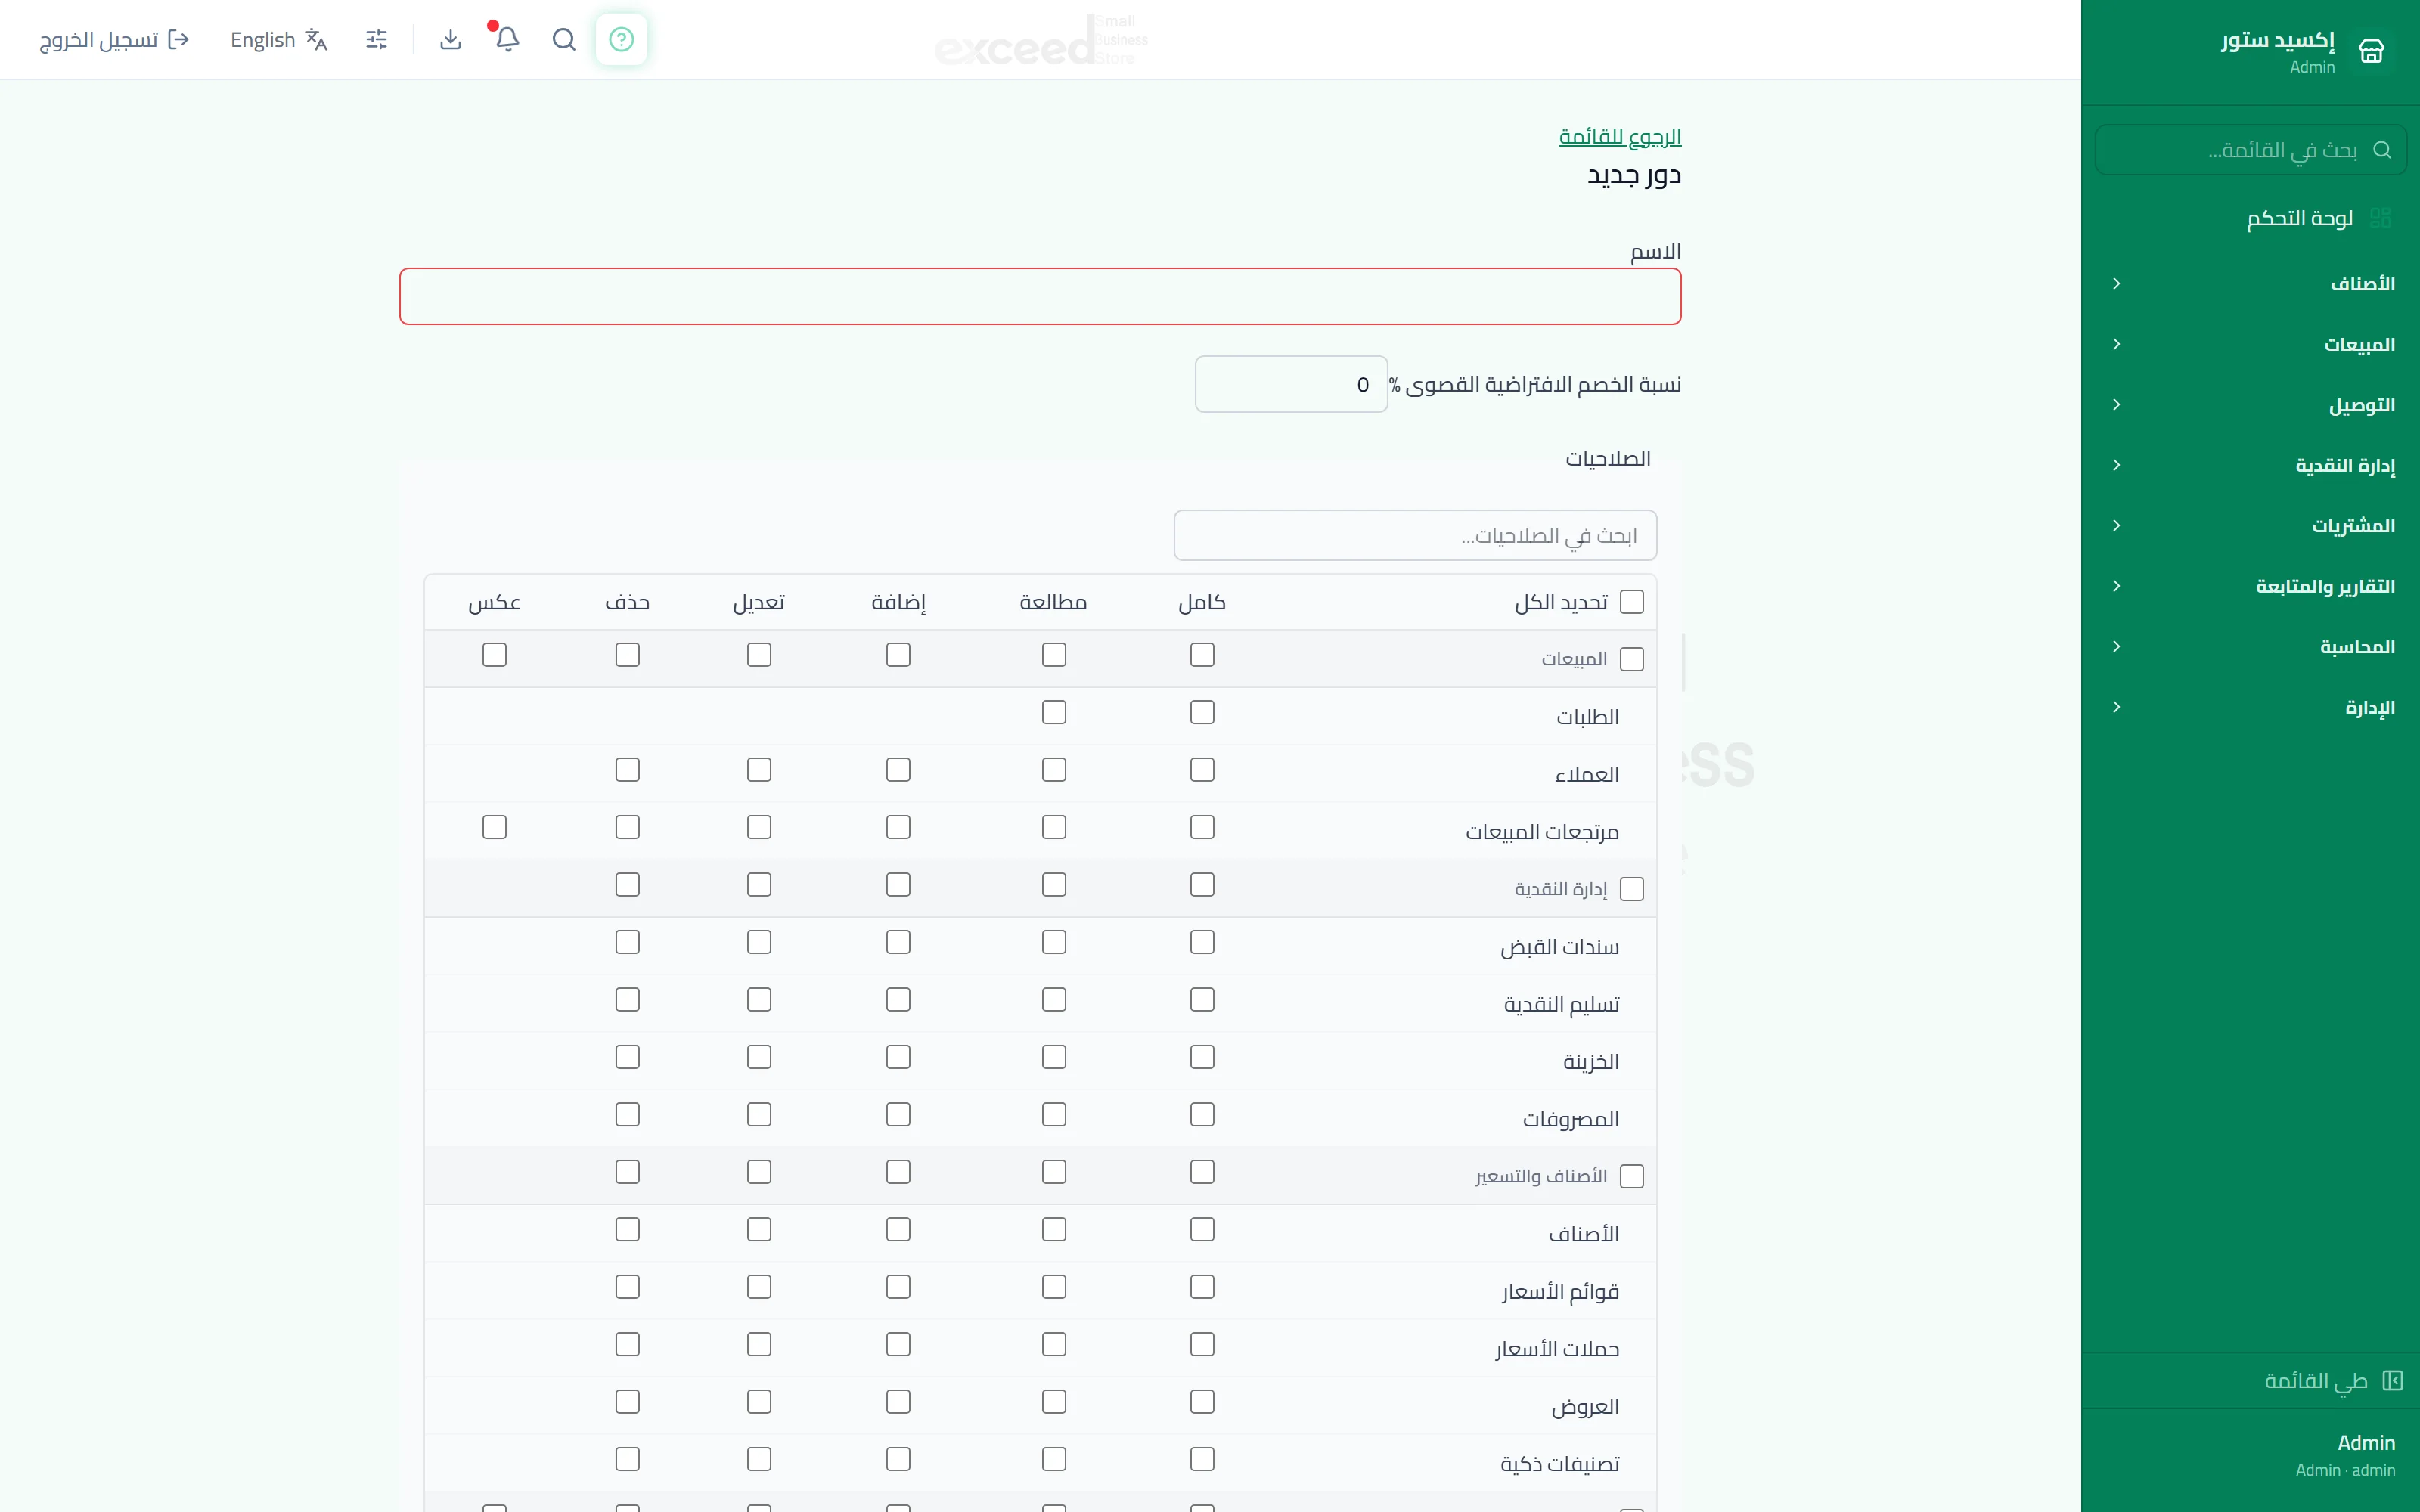Tick مطالعة checkbox for تصنيفات ذكية row
This screenshot has height=1512, width=2420.
pos(1054,1459)
